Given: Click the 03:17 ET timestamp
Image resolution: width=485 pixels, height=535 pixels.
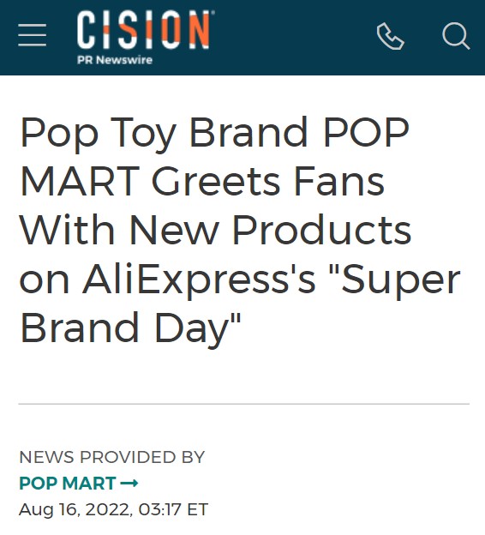Looking at the screenshot, I should (173, 510).
